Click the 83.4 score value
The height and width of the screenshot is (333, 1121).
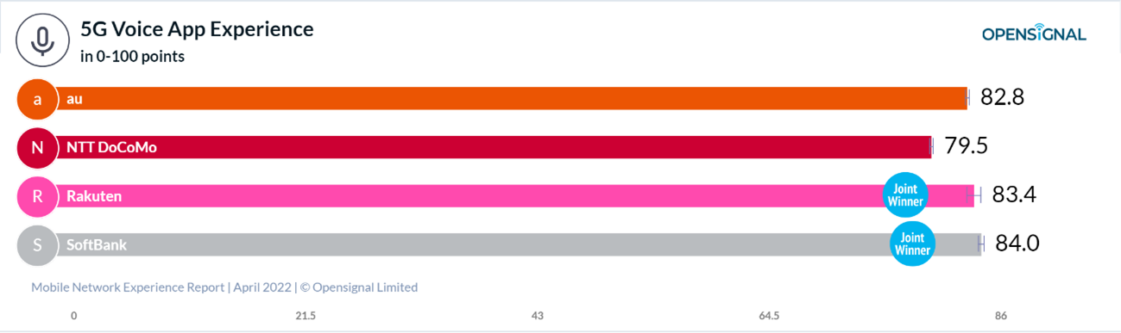(x=1014, y=194)
